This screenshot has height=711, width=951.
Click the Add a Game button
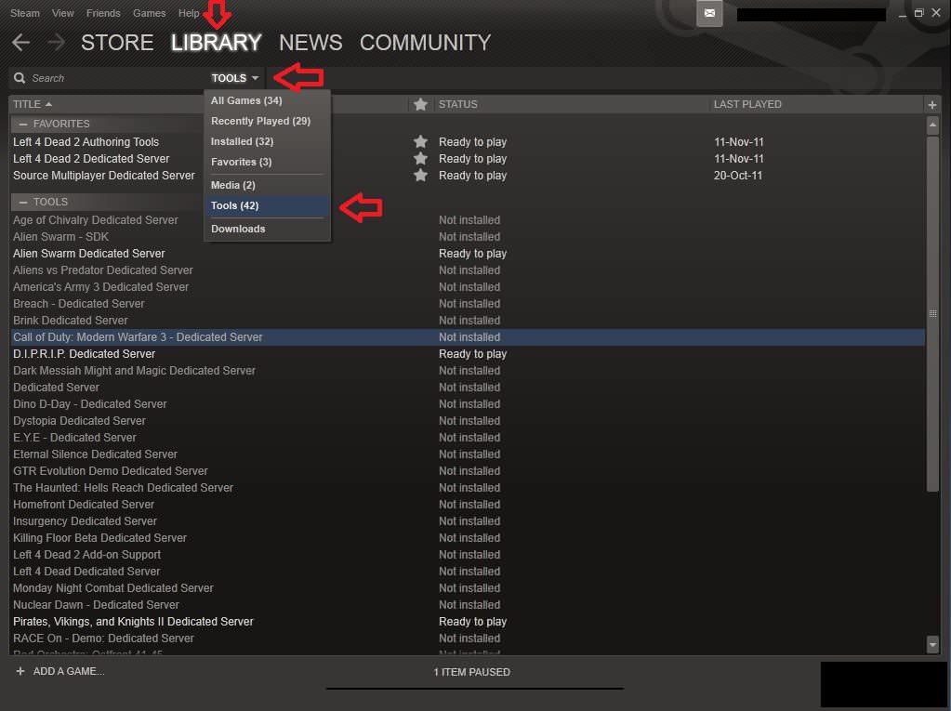pyautogui.click(x=60, y=671)
